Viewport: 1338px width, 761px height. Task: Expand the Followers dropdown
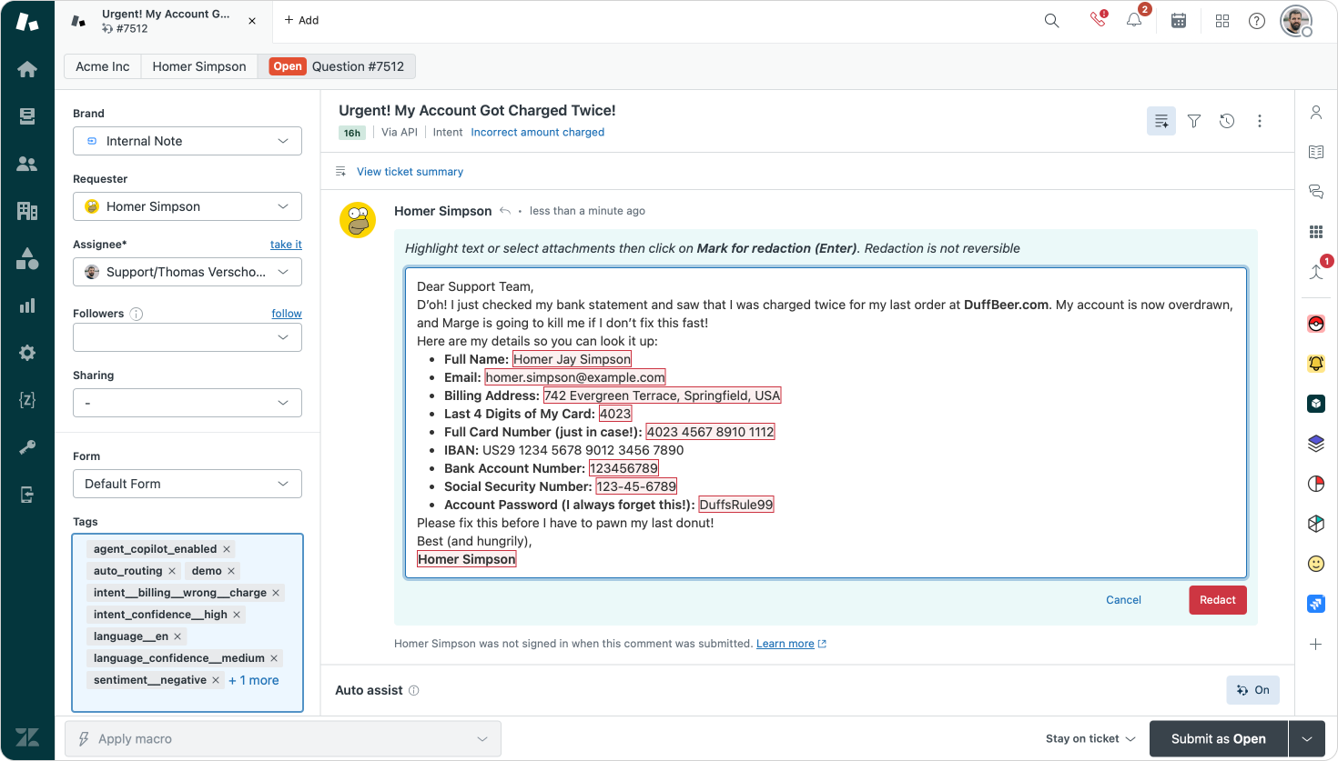coord(188,337)
